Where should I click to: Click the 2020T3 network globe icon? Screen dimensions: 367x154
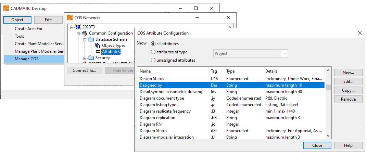(78, 27)
